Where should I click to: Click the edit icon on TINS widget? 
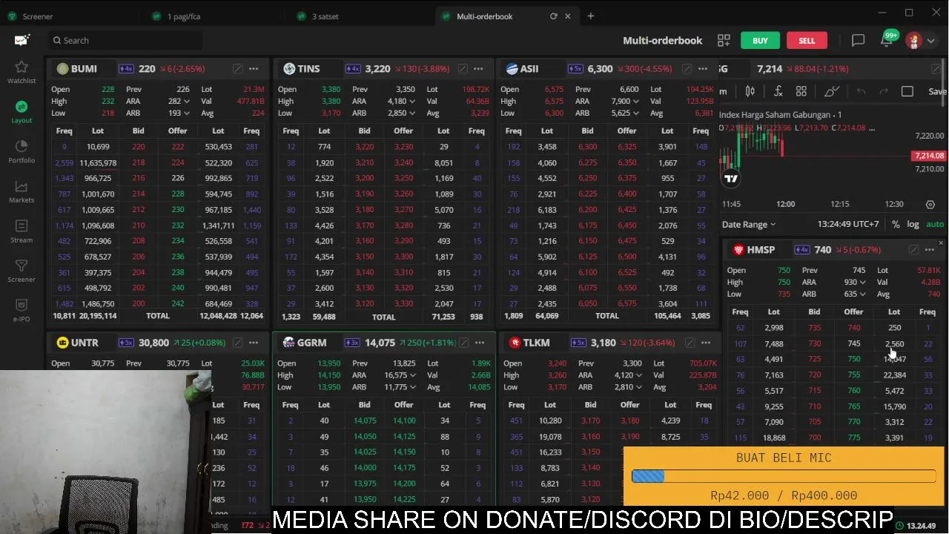pyautogui.click(x=463, y=69)
